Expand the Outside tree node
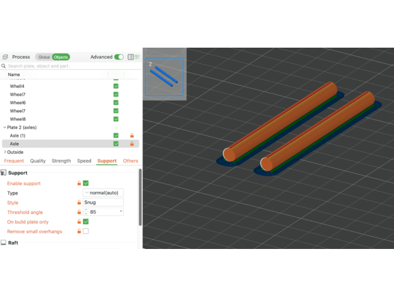This screenshot has width=394, height=296. 5,152
